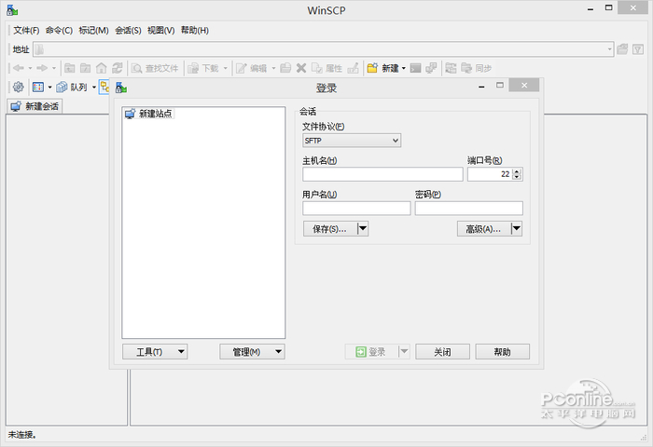This screenshot has height=447, width=653.
Task: Open the 标记(M) menu
Action: pos(93,31)
